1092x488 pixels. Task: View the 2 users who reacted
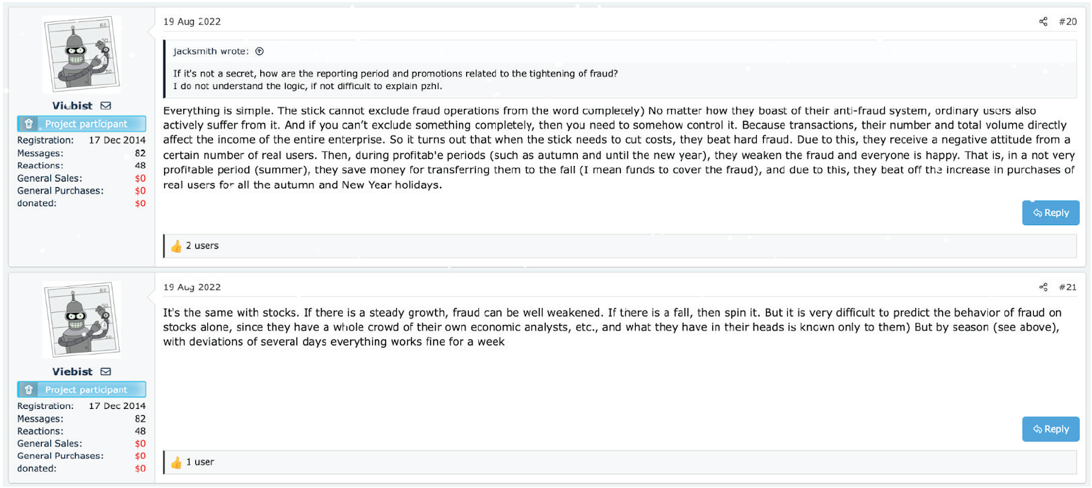point(202,246)
